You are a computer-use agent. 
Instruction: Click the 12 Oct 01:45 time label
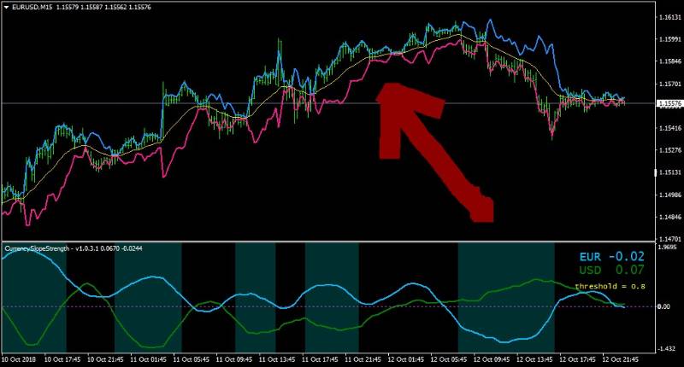405,359
